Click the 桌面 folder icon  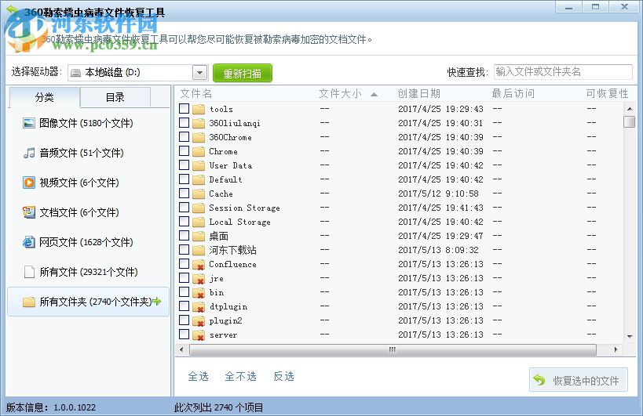[x=199, y=236]
